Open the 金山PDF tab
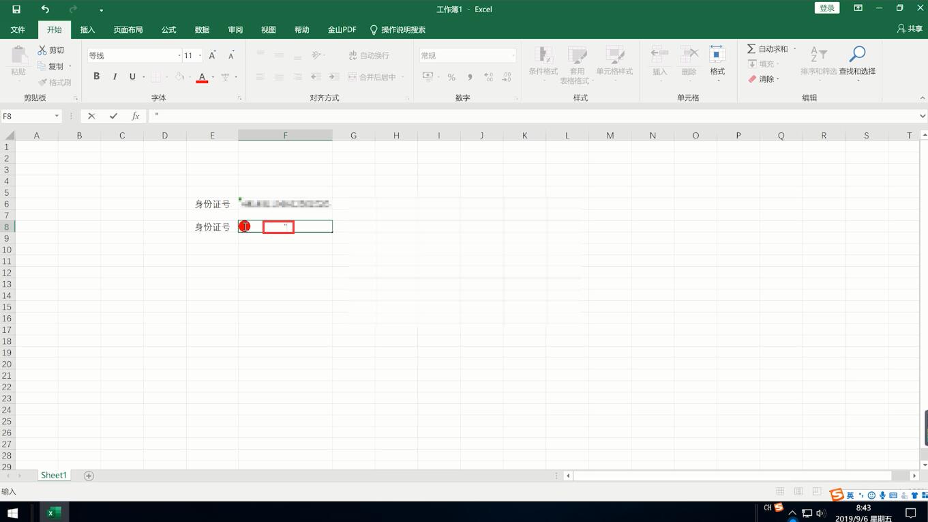This screenshot has height=522, width=928. pos(342,30)
